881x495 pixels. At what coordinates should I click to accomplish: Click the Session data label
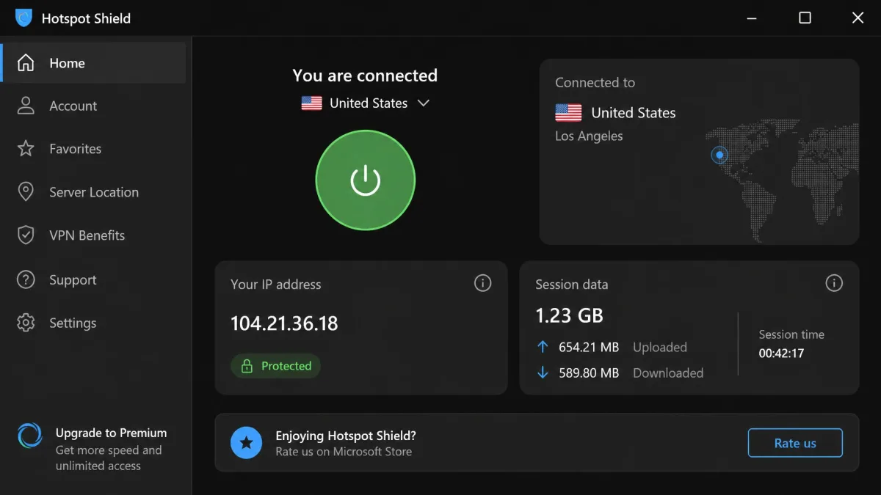(x=572, y=285)
